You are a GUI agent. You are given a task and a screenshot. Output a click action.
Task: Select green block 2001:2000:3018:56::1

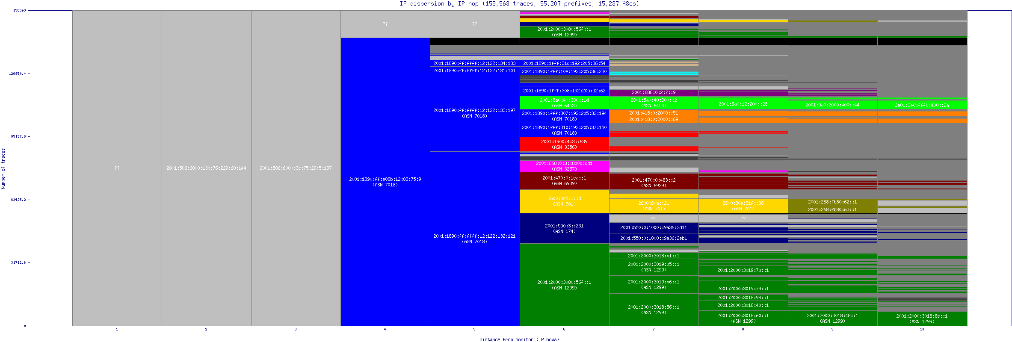coord(654,310)
